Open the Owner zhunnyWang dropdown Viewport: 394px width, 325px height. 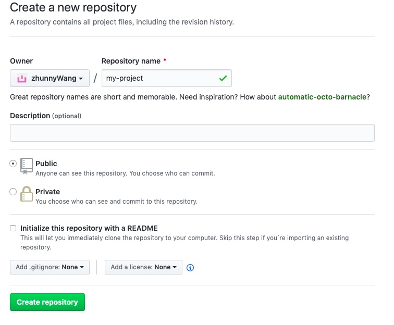pos(50,79)
